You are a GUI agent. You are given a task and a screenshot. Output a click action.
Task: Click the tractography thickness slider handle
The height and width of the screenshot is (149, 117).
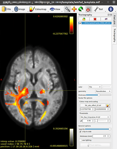[99, 95]
